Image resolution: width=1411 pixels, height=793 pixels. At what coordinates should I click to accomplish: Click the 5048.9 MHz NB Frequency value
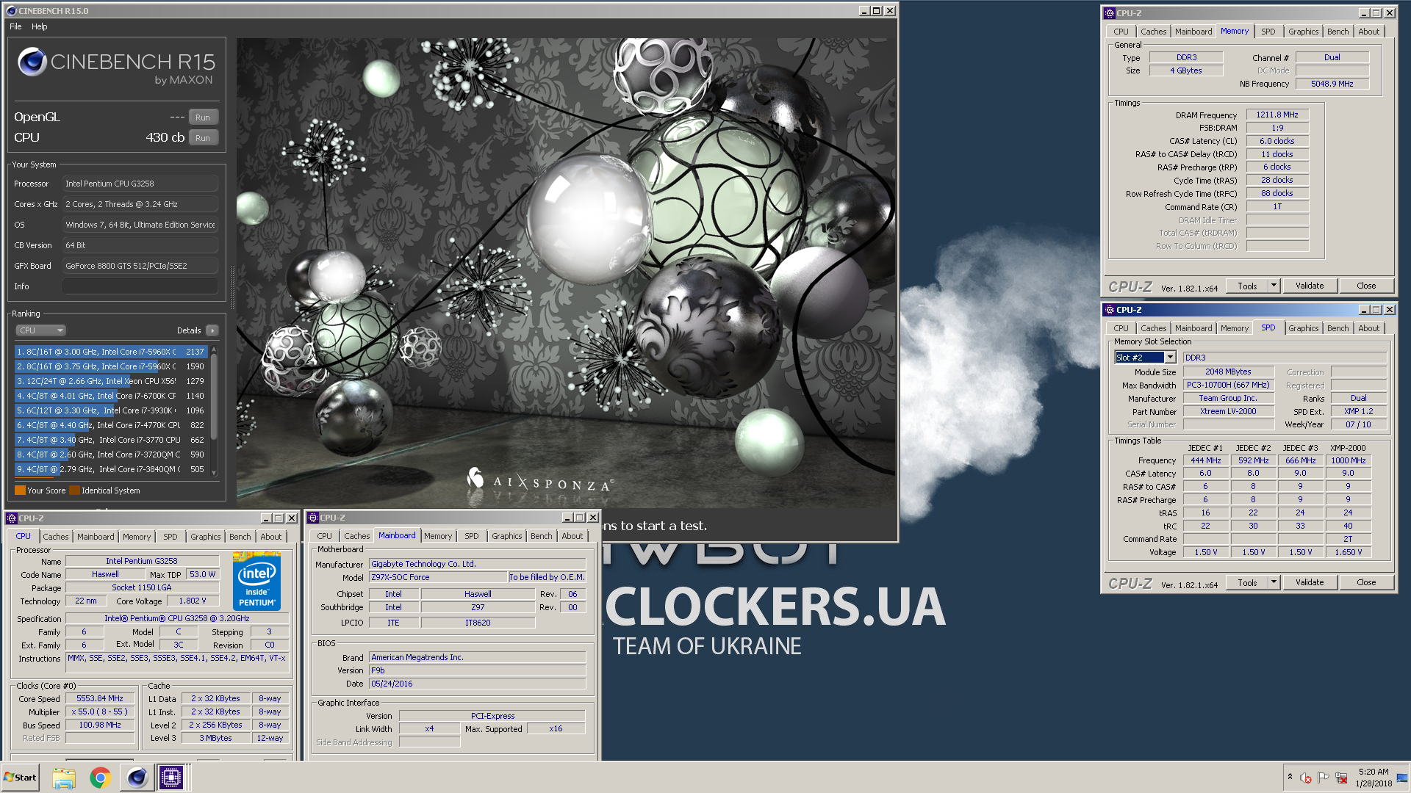1332,84
